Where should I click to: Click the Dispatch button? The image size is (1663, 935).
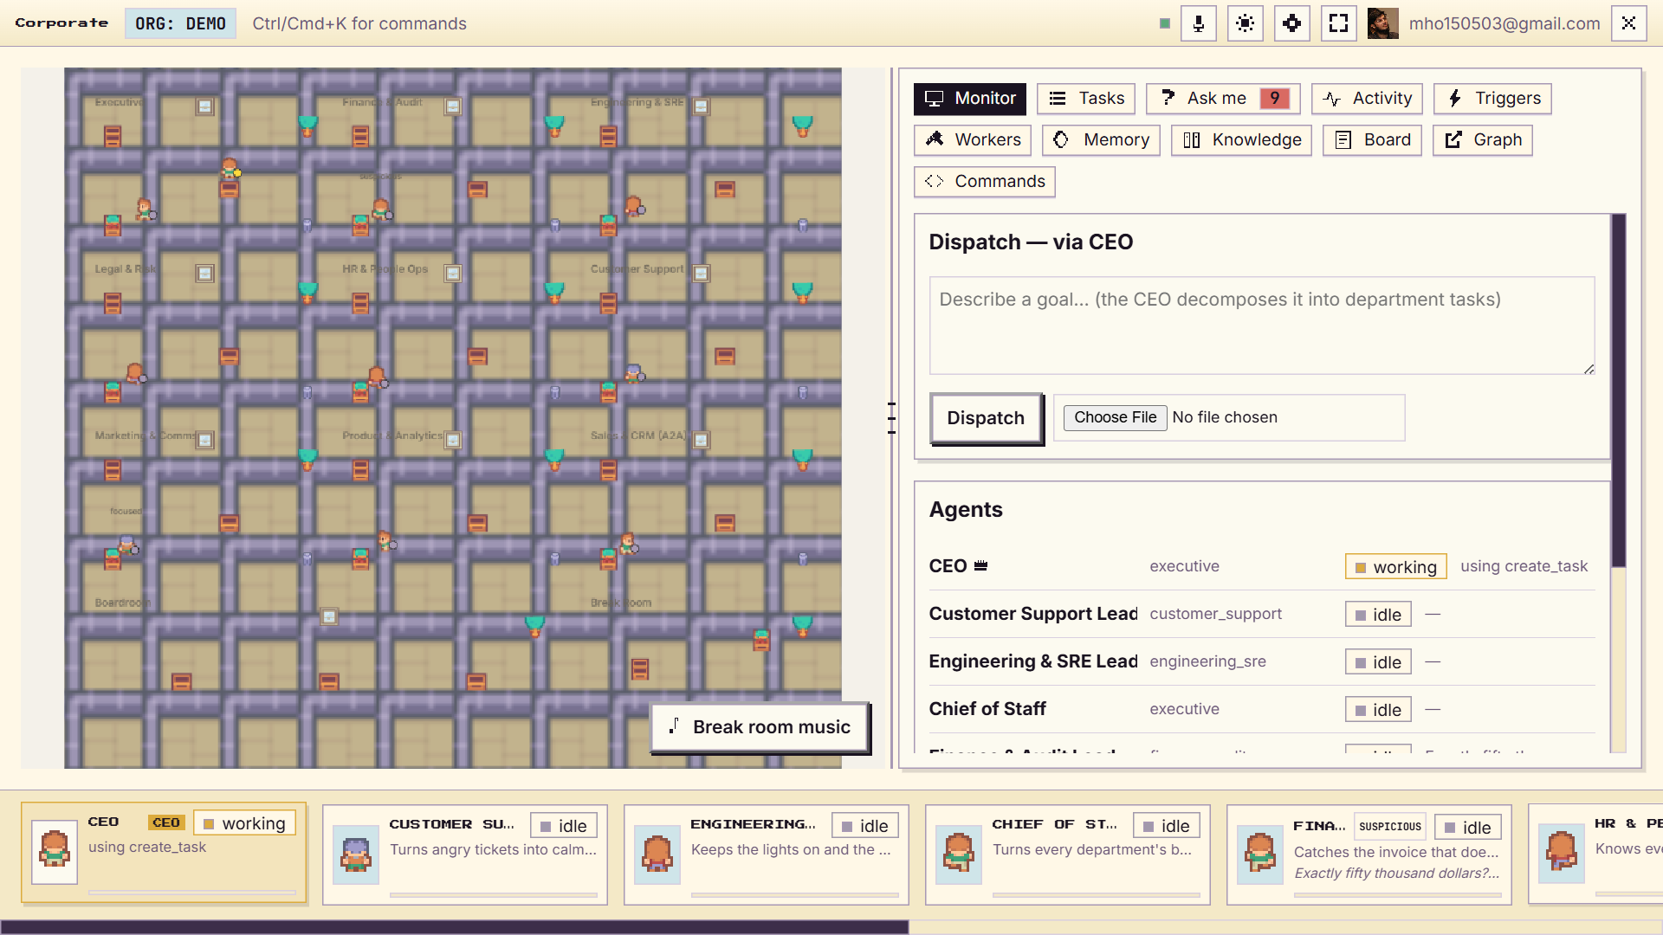tap(986, 418)
